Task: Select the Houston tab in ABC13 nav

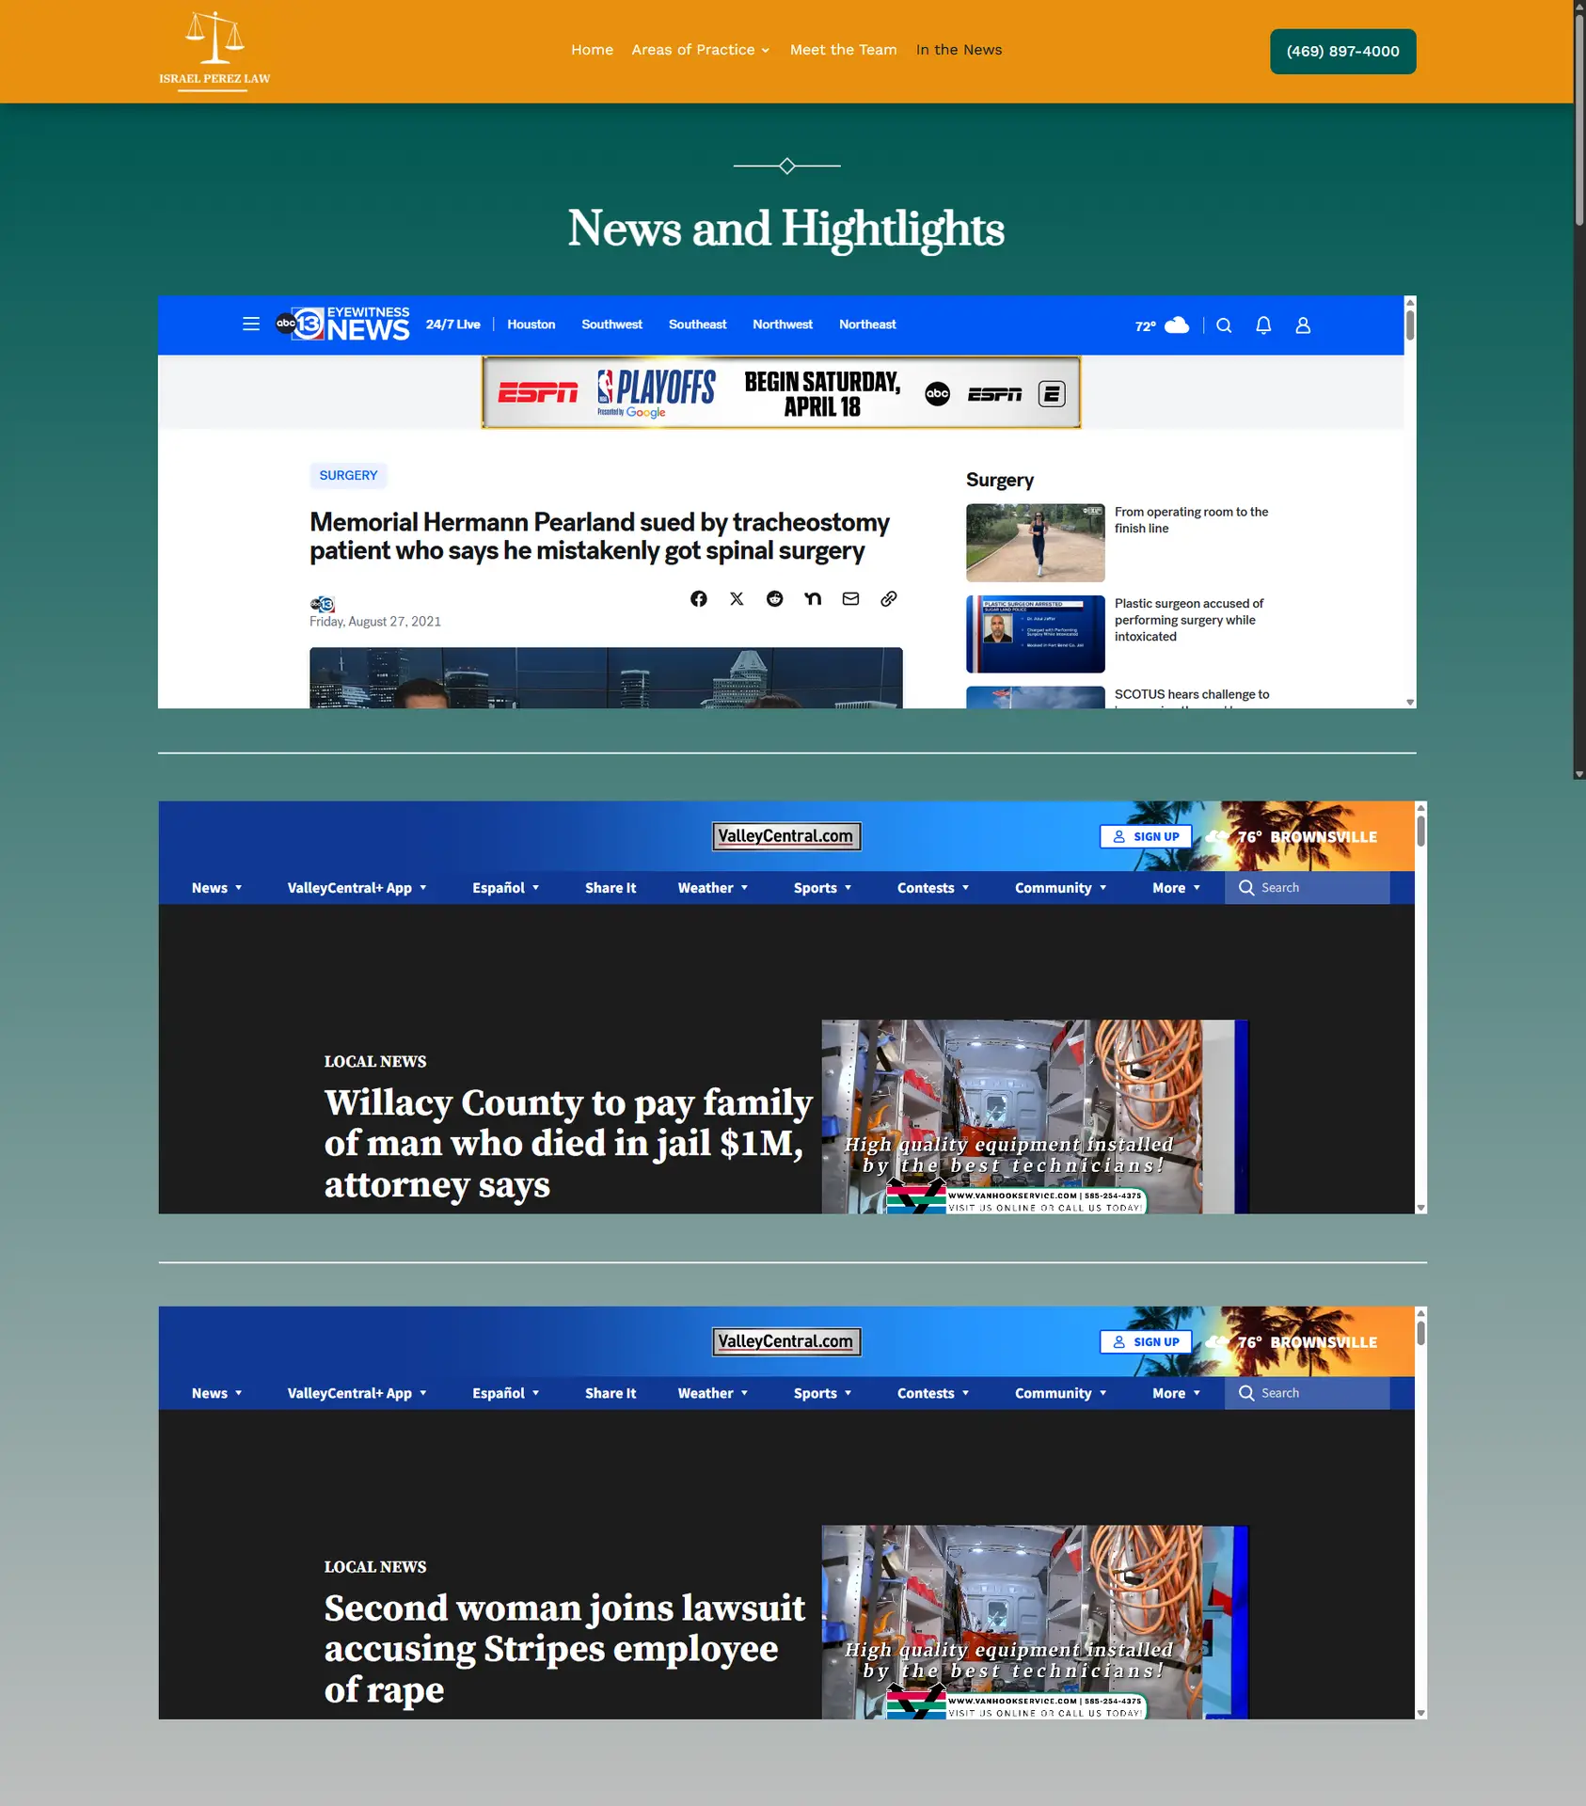Action: 531,325
